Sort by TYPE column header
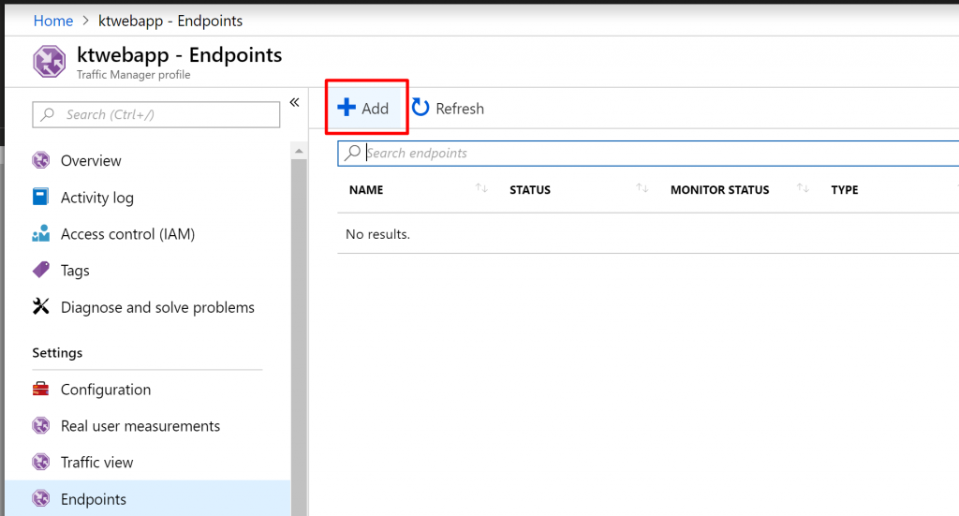This screenshot has height=516, width=959. coord(845,190)
